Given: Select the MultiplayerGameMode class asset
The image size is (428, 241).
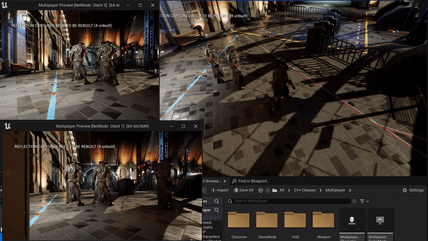Looking at the screenshot, I should 380,224.
